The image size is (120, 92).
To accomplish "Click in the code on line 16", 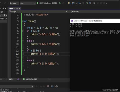I will click(45, 64).
